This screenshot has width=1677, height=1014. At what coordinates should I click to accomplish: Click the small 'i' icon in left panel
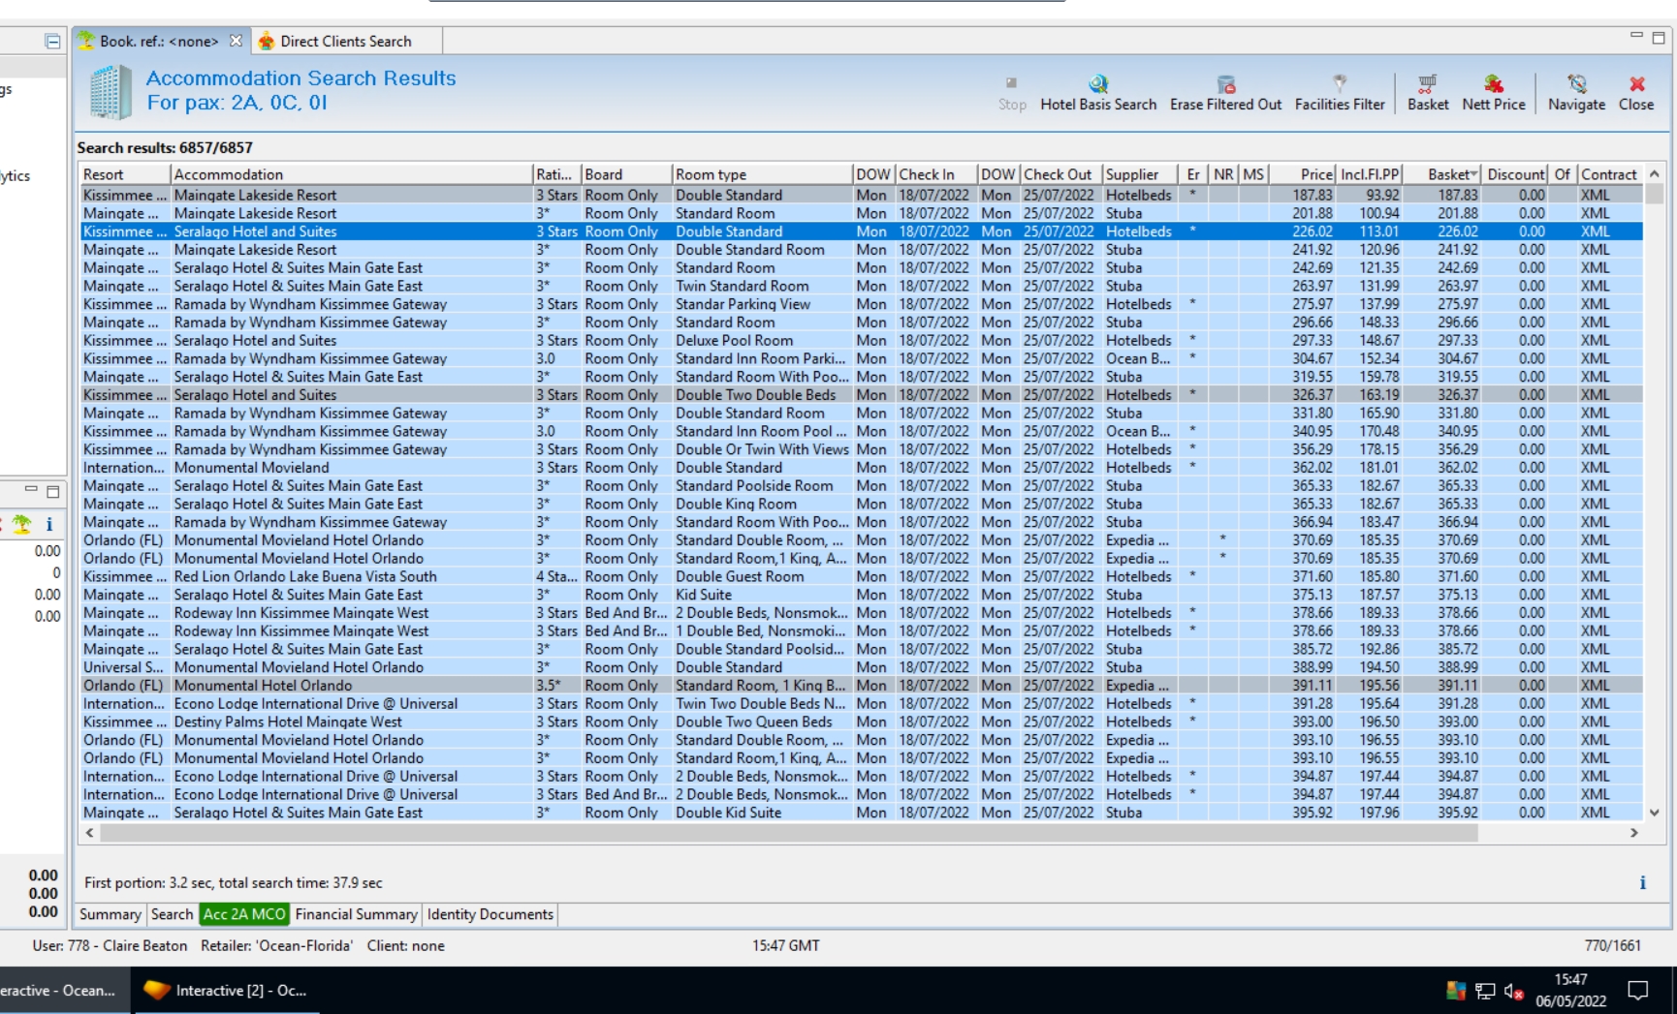tap(49, 524)
